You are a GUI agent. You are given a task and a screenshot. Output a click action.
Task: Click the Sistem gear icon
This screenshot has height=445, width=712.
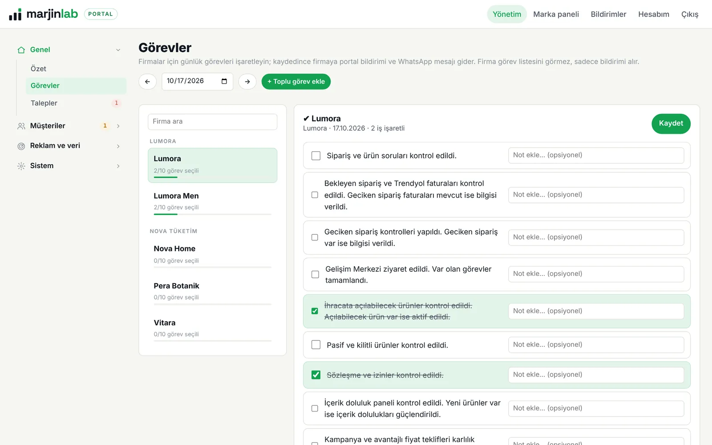coord(21,166)
